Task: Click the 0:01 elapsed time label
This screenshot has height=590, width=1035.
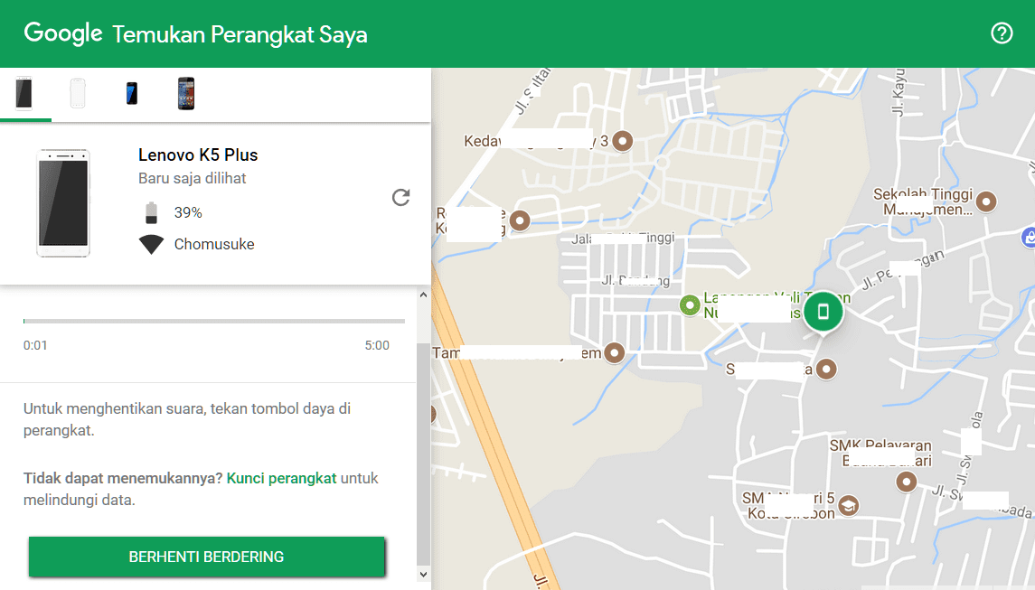Action: click(35, 345)
